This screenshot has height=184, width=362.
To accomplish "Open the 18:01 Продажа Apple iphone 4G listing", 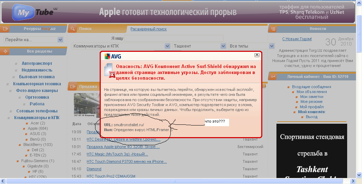I will click(123, 147).
